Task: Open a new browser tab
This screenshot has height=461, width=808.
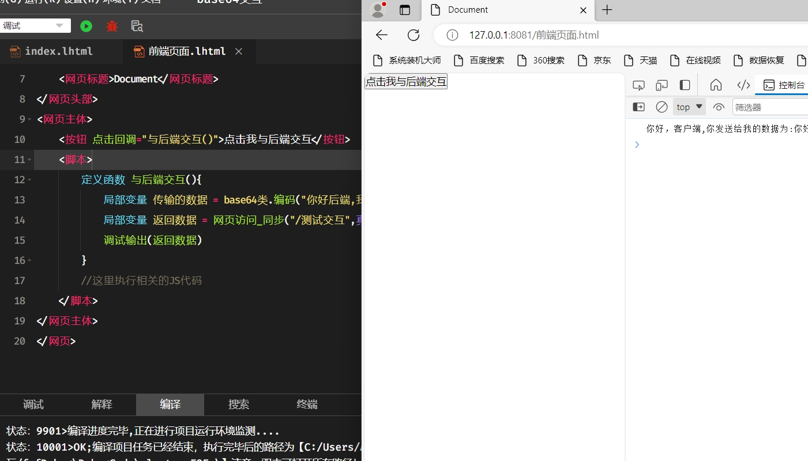Action: click(607, 10)
